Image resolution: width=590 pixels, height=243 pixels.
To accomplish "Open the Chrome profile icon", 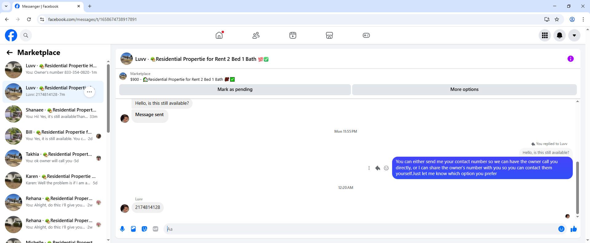I will (572, 19).
